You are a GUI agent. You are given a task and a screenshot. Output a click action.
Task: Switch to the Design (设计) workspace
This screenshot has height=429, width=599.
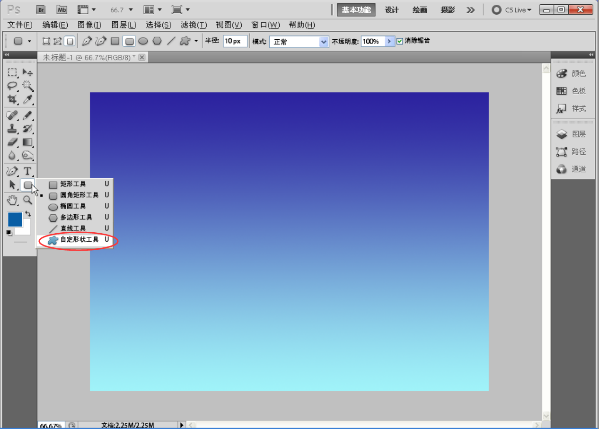[391, 10]
